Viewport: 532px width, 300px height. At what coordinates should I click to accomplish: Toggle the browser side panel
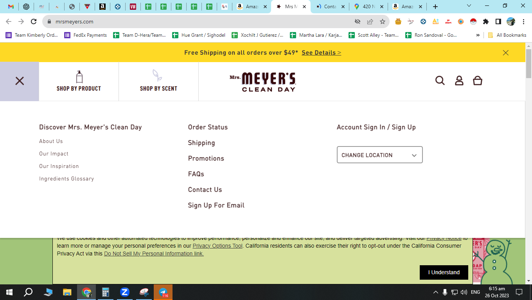[498, 21]
